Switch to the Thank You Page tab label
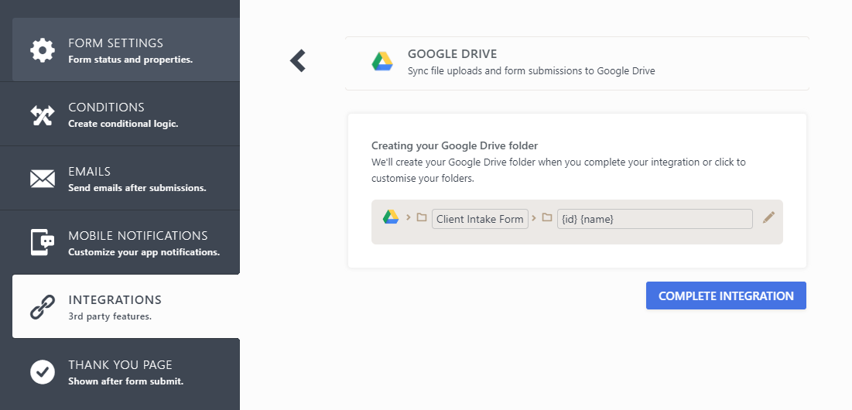Viewport: 852px width, 410px height. [x=120, y=364]
